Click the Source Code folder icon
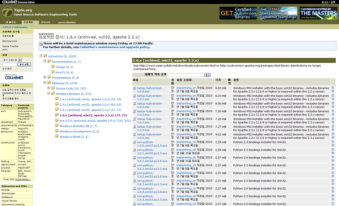 coord(53,88)
